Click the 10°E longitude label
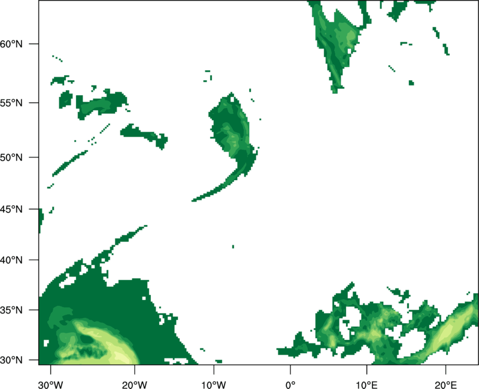This screenshot has height=389, width=479. click(x=366, y=385)
